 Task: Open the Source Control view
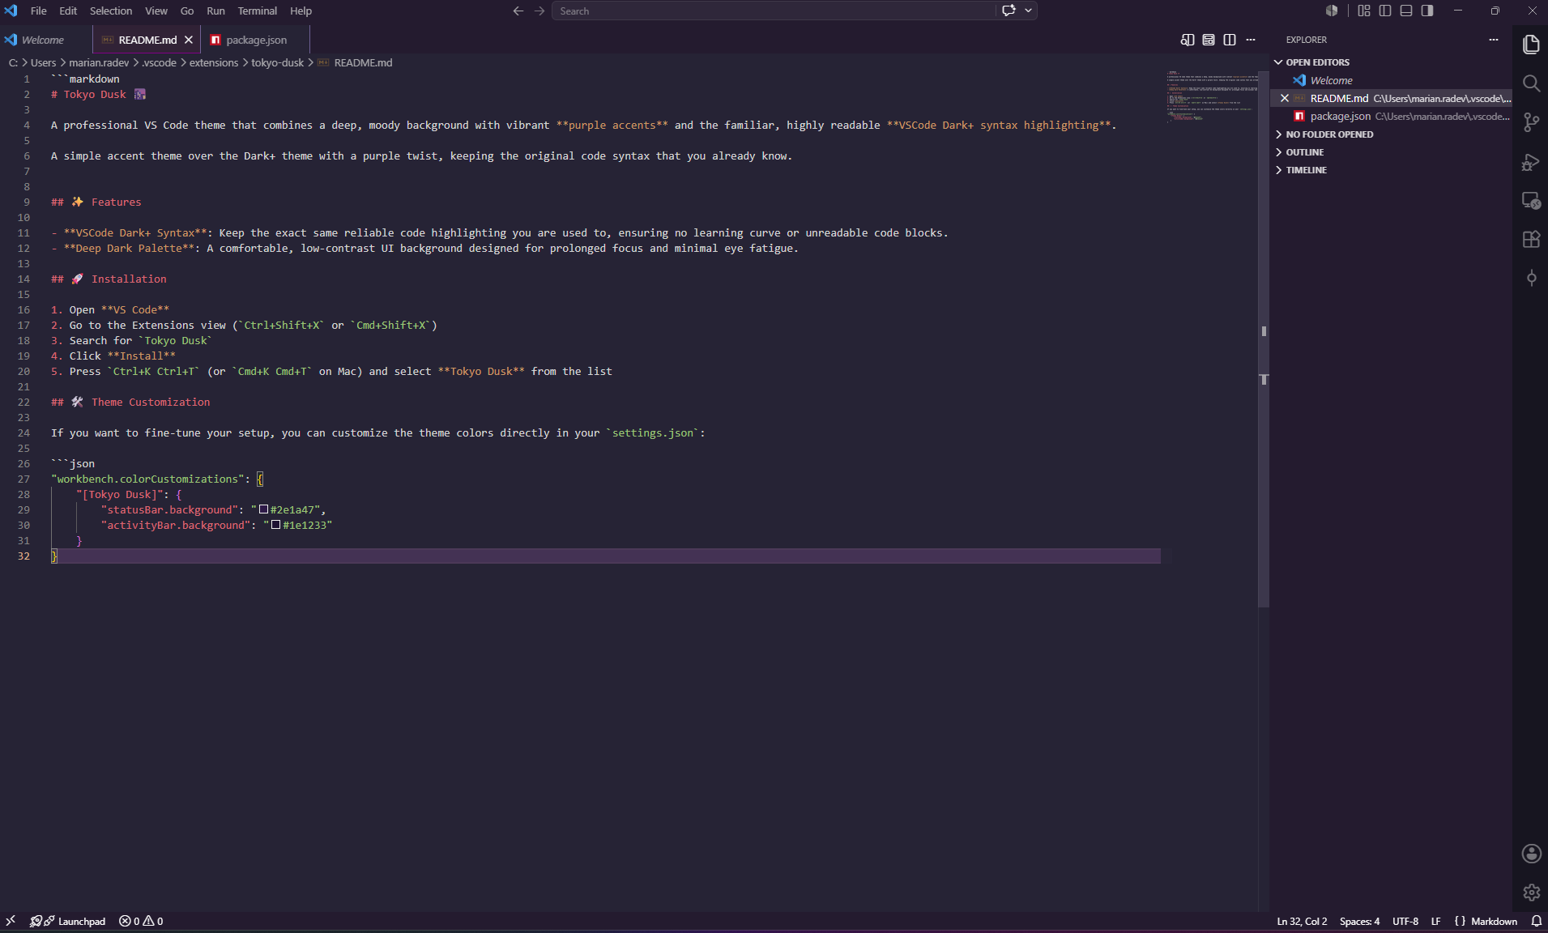tap(1531, 122)
